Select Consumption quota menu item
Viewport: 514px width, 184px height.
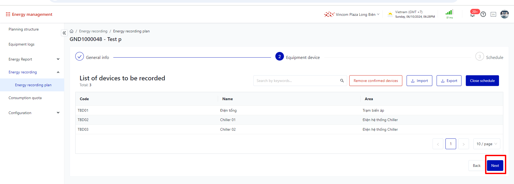(x=25, y=98)
